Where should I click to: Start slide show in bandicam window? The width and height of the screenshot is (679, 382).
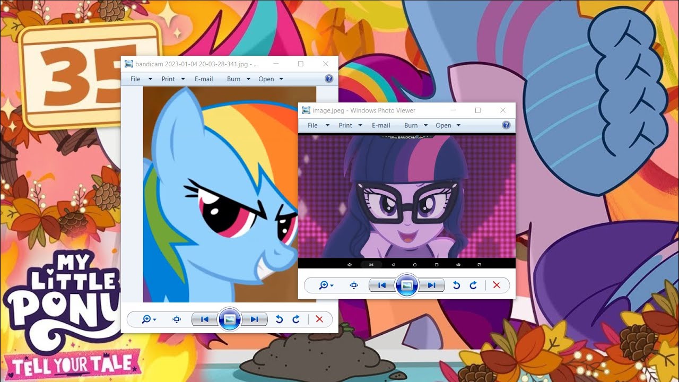(x=230, y=319)
